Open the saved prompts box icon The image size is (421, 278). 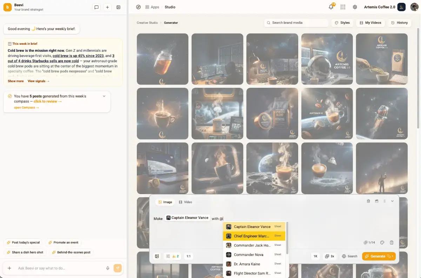[x=376, y=201]
